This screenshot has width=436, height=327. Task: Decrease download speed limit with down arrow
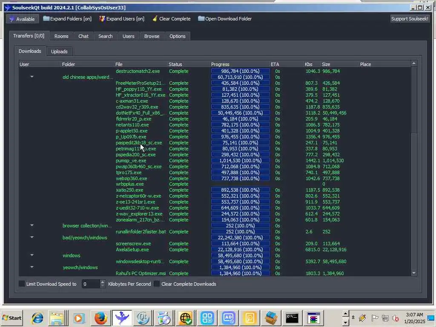pyautogui.click(x=103, y=286)
